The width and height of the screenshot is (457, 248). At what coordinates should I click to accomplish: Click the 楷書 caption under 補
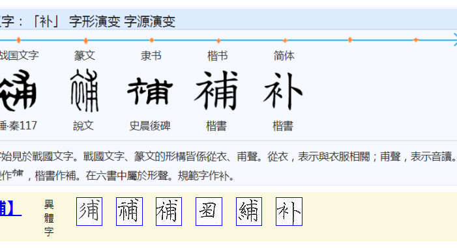(x=216, y=126)
